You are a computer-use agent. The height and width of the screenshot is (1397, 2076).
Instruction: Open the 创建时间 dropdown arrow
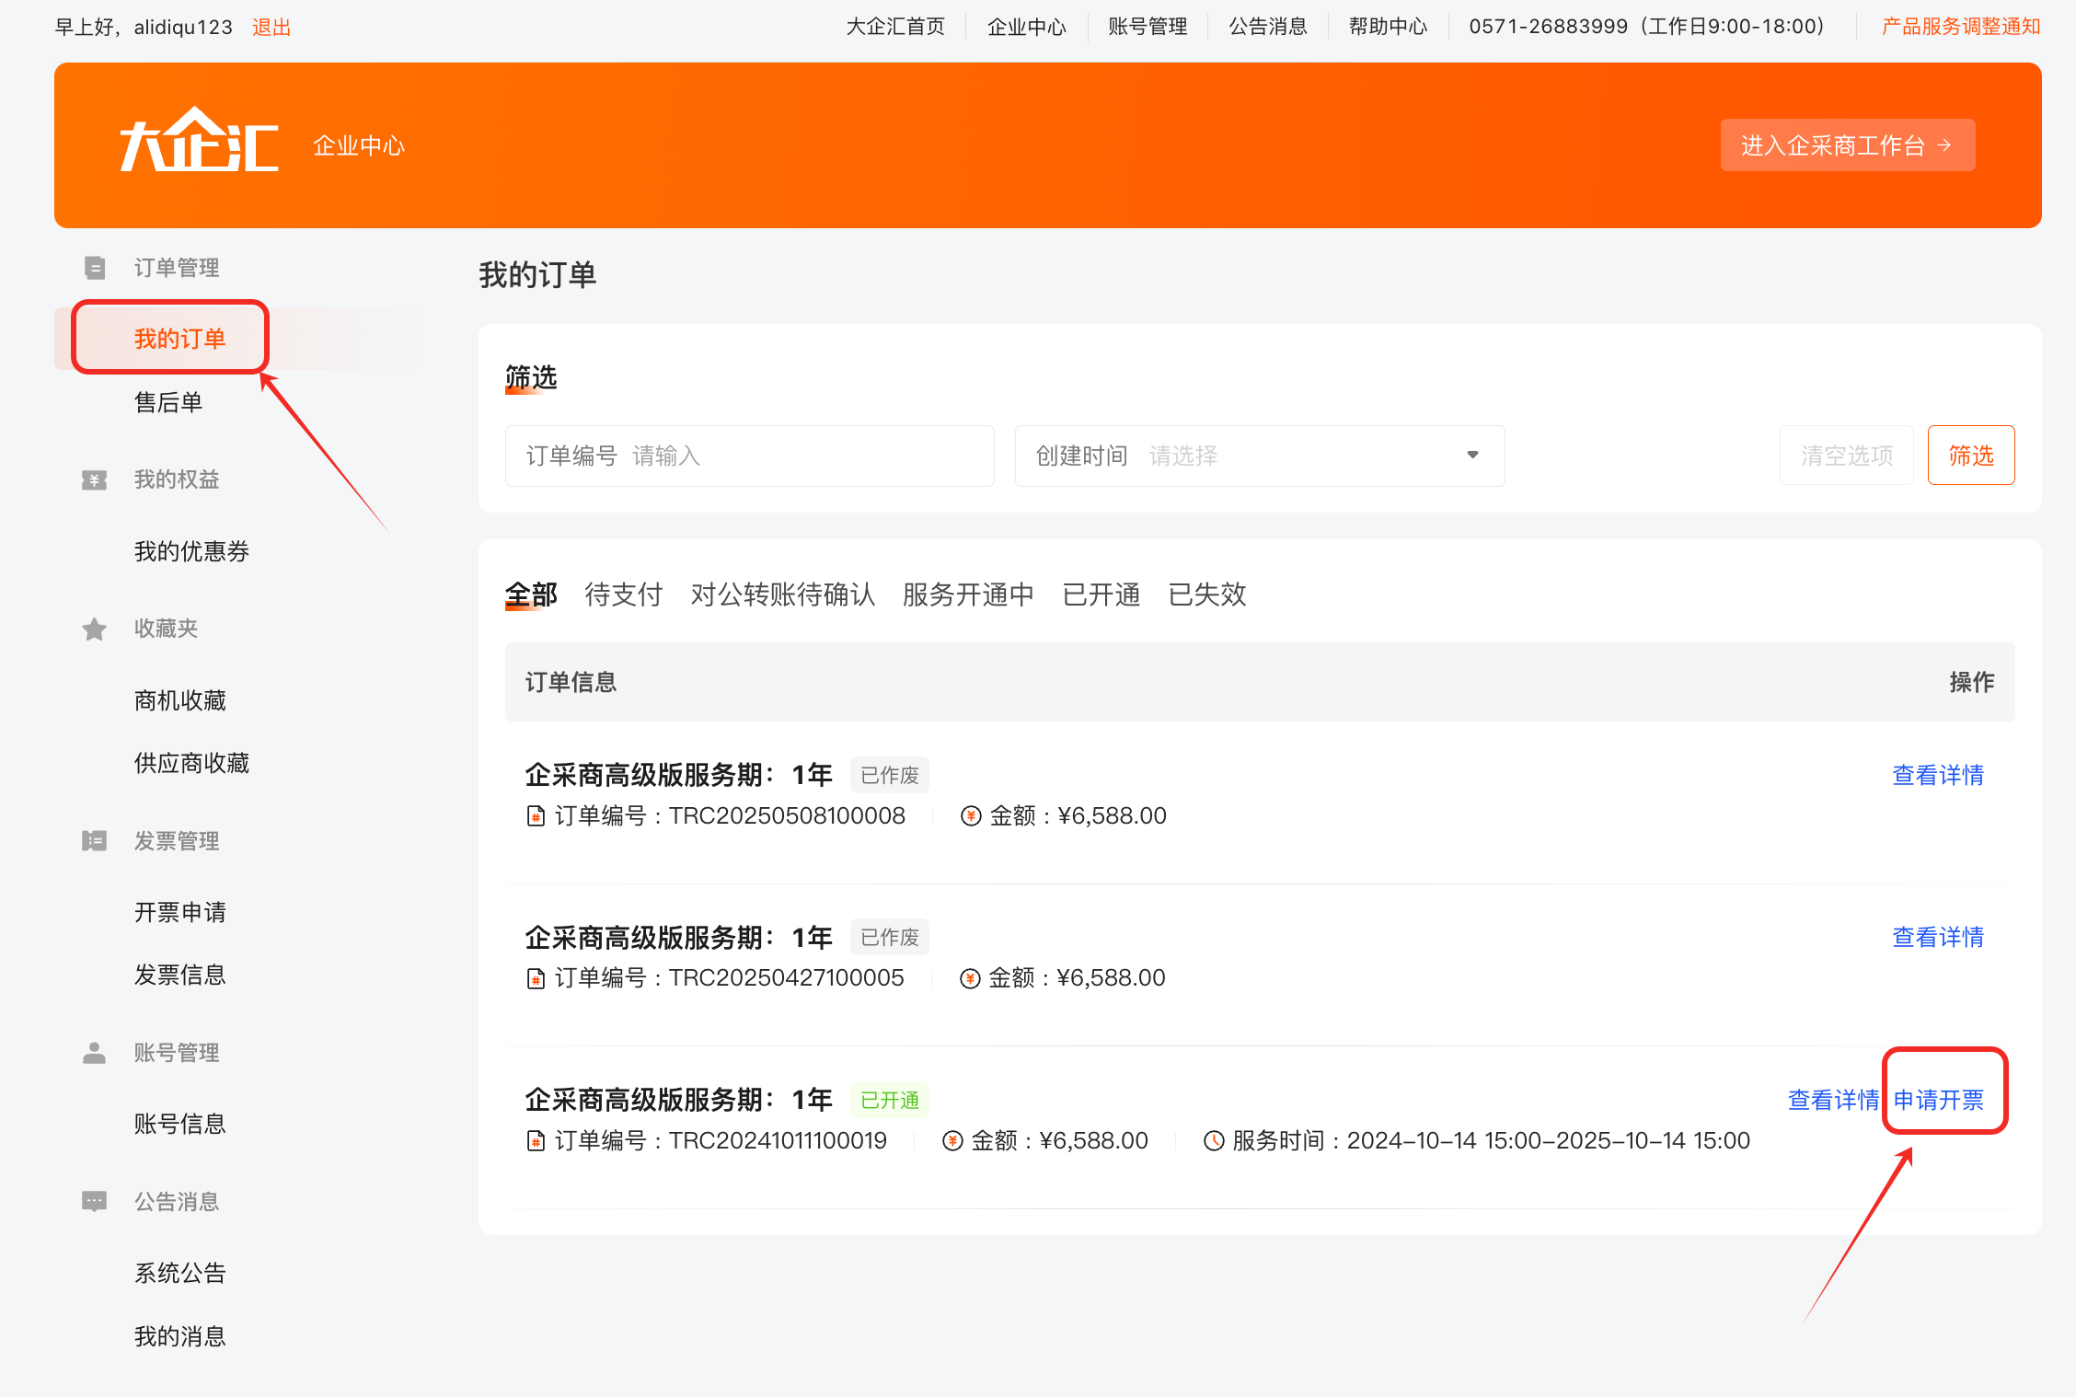click(x=1472, y=456)
